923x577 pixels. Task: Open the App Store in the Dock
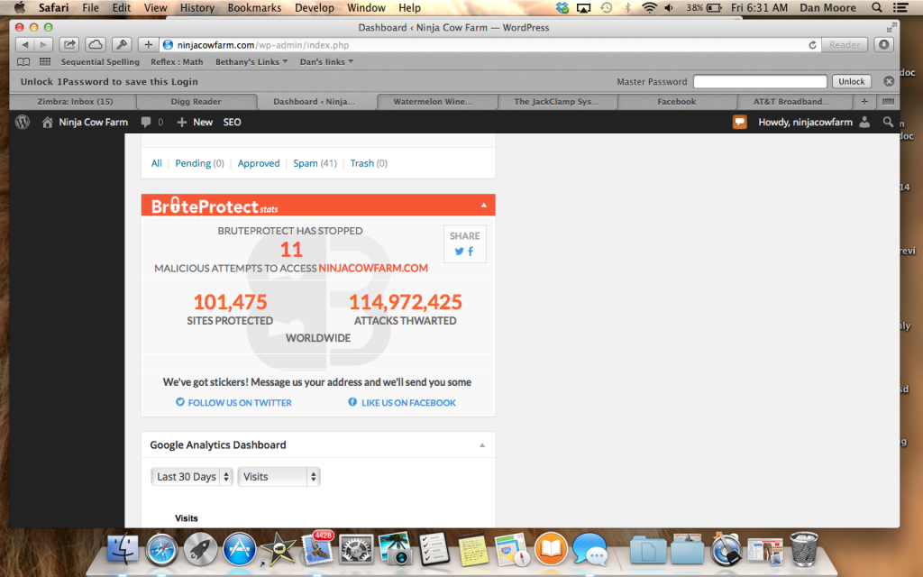[239, 549]
